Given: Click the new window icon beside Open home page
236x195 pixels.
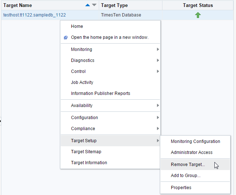Looking at the screenshot, I should pyautogui.click(x=65, y=37).
